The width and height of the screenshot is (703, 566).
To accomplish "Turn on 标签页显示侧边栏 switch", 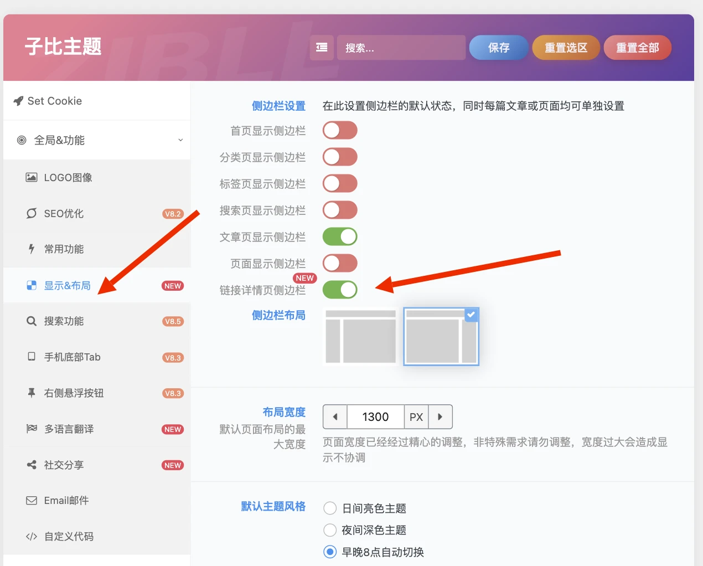I will click(340, 184).
